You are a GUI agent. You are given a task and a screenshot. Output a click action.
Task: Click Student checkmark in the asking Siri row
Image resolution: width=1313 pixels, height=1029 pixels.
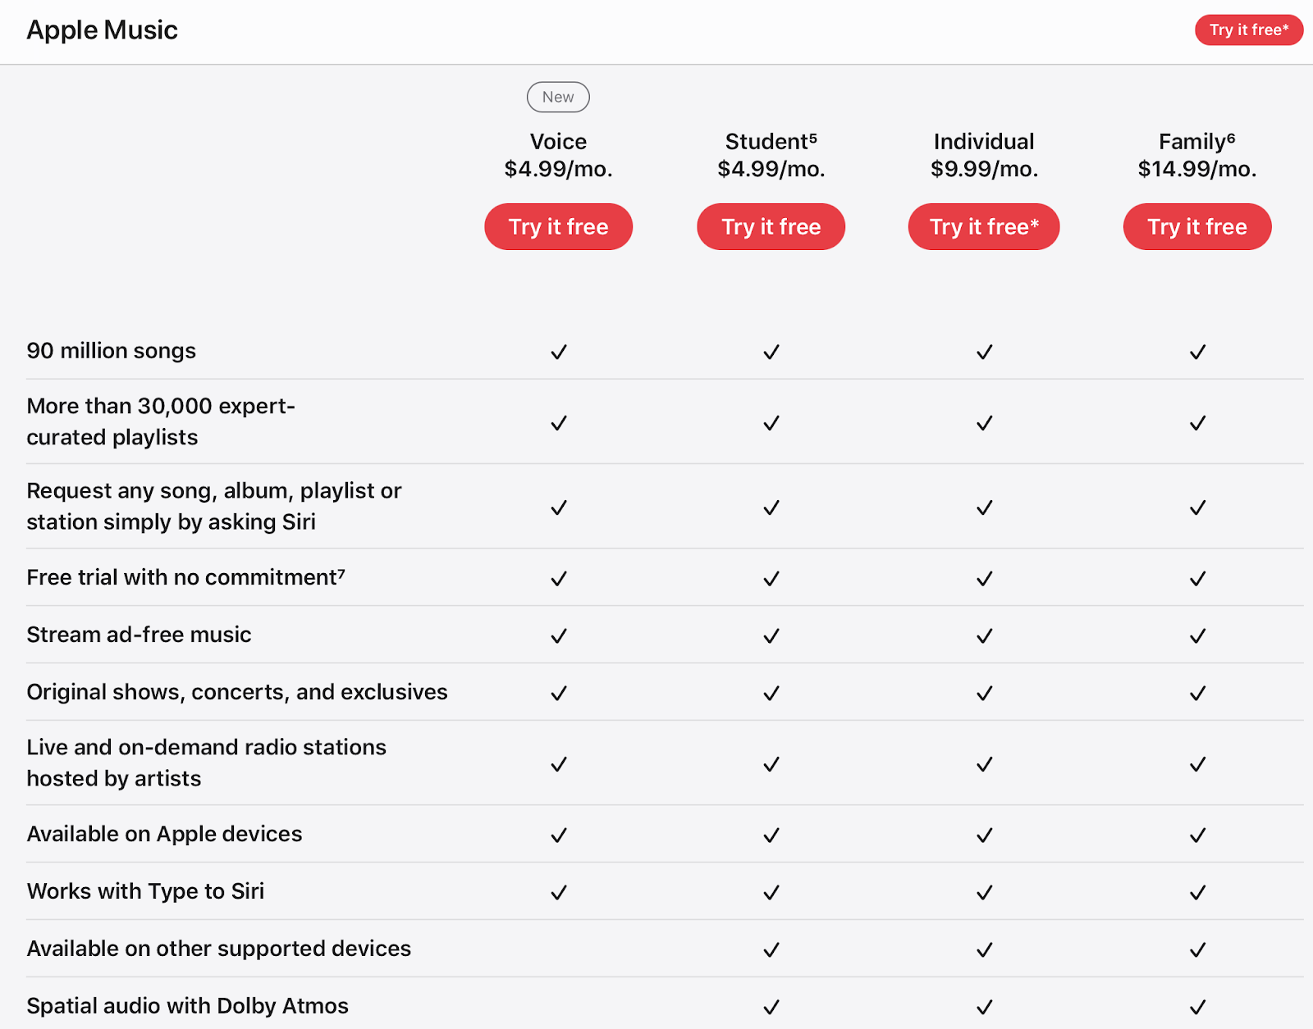(771, 508)
